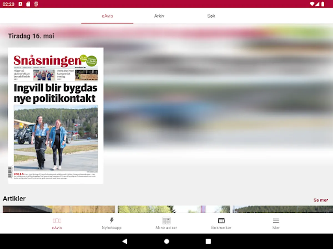333x249 pixels.
Task: Open second article thumbnail under Artikler
Action: pyautogui.click(x=174, y=209)
